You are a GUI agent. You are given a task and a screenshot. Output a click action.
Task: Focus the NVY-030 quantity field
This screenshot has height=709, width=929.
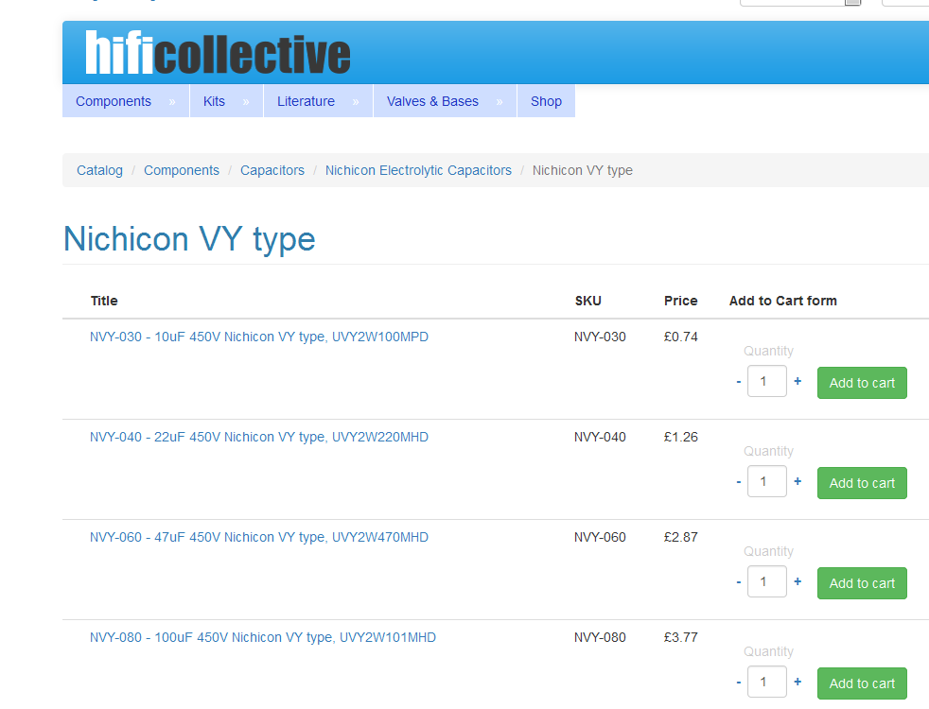[x=766, y=381]
